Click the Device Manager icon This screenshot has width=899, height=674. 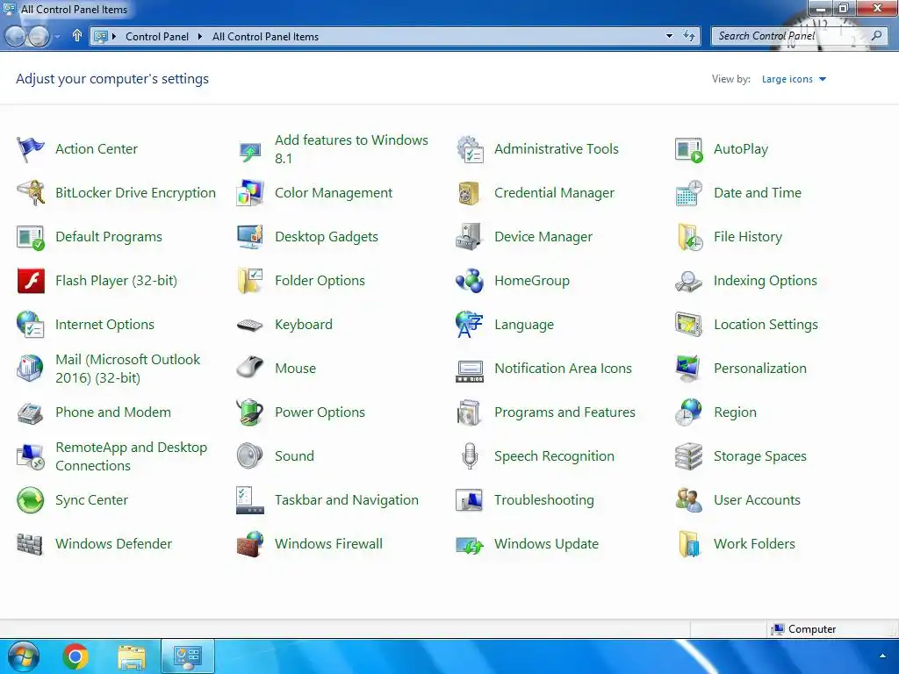pyautogui.click(x=470, y=237)
